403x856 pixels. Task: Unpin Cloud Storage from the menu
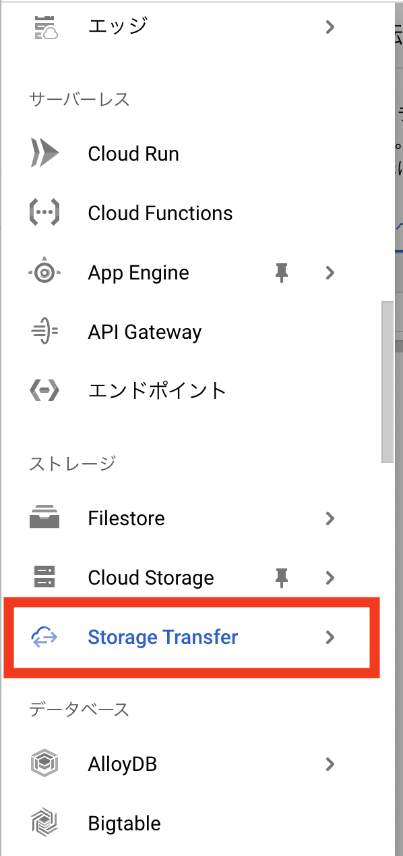(282, 577)
